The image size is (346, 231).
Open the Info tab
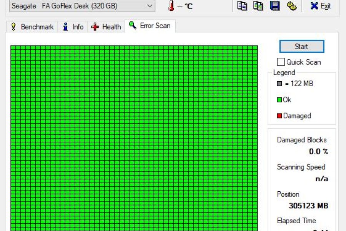point(73,27)
